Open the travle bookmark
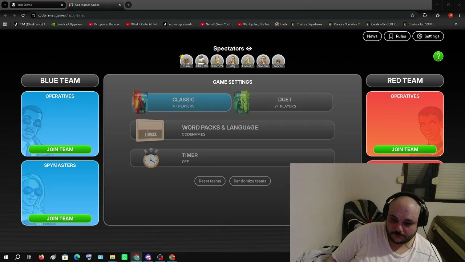The width and height of the screenshot is (465, 262). point(282,24)
